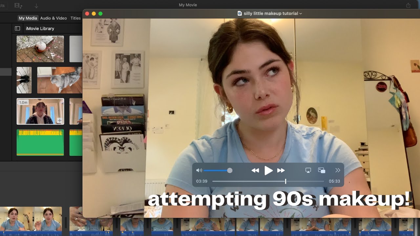Screen dimensions: 420x236
Task: Toggle the iMovie library sidebar icon
Action: coord(17,29)
